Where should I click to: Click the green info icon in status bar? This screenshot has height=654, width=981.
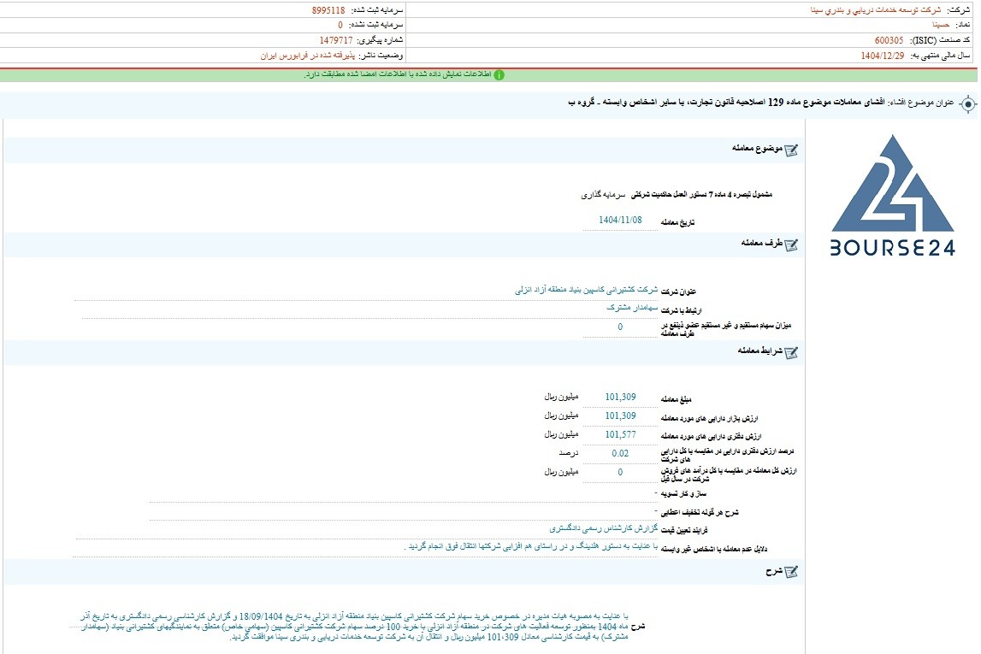tap(499, 75)
